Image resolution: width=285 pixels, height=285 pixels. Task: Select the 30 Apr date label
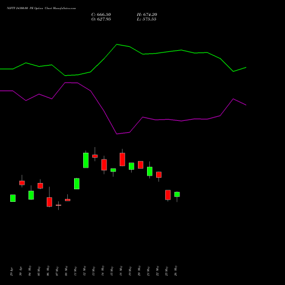[x=21, y=271]
